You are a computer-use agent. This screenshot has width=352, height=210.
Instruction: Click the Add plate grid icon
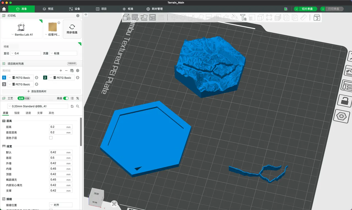pos(135,17)
